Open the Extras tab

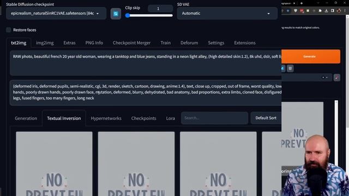[69, 43]
